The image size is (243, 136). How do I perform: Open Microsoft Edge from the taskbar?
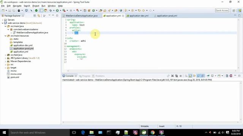coord(83,133)
